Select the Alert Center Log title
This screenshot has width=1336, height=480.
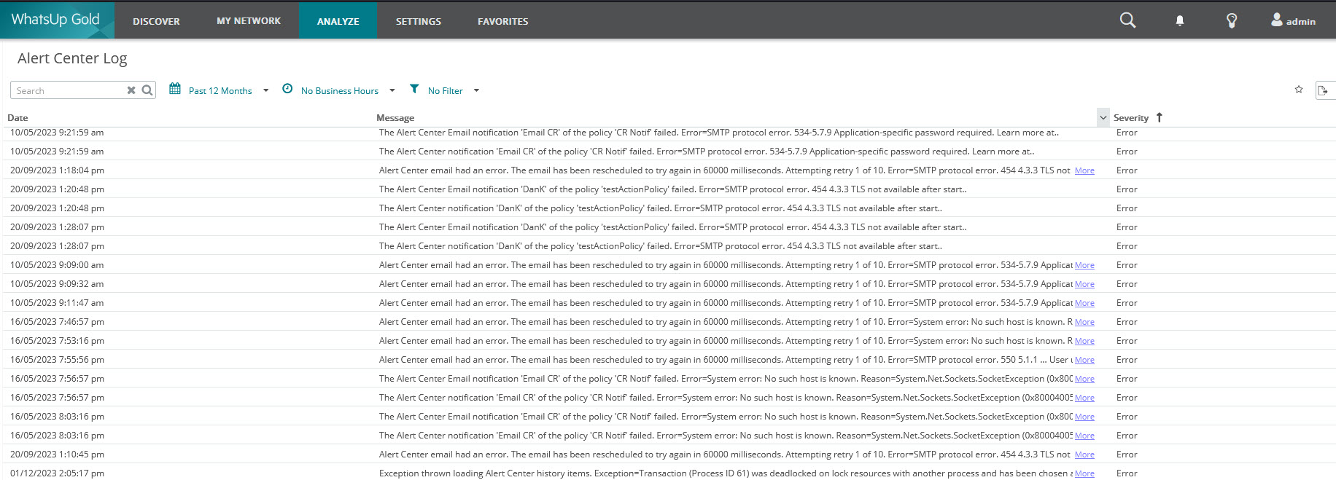tap(72, 58)
